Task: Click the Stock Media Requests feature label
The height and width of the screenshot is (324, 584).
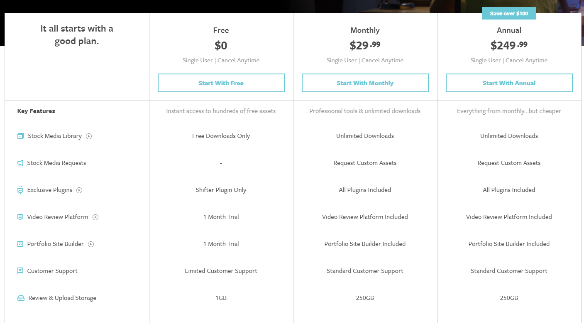Action: [56, 163]
